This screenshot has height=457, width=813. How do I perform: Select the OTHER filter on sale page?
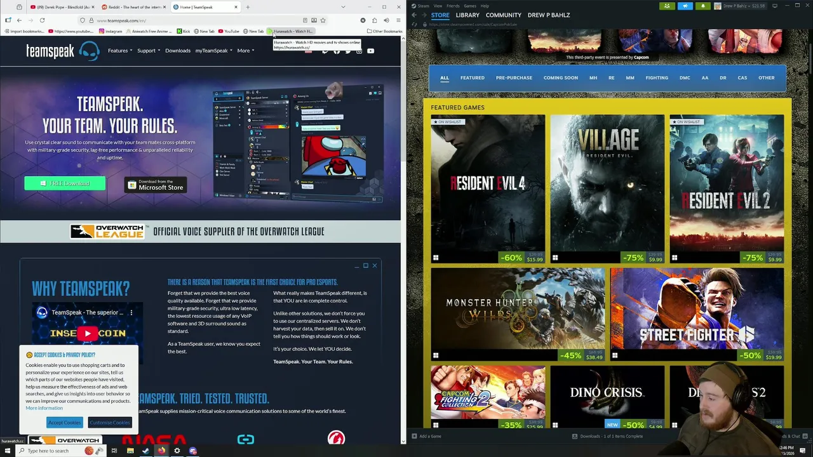[x=766, y=78]
